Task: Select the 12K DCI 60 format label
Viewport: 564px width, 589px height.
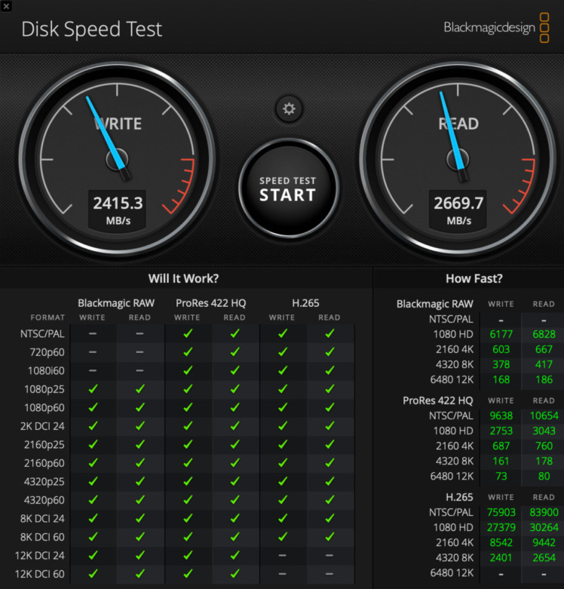Action: click(40, 574)
